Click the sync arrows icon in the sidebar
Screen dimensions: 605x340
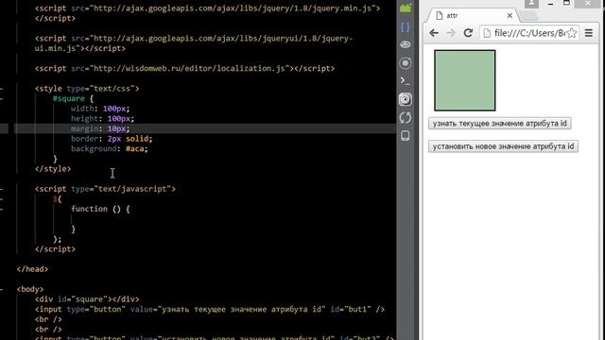tap(406, 117)
